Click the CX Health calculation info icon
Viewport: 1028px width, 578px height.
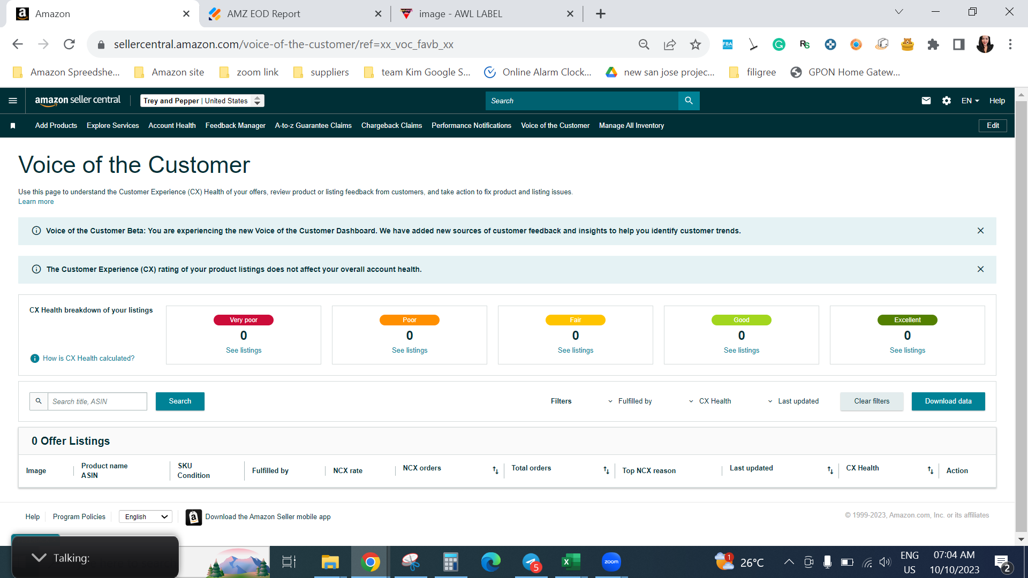(x=35, y=359)
